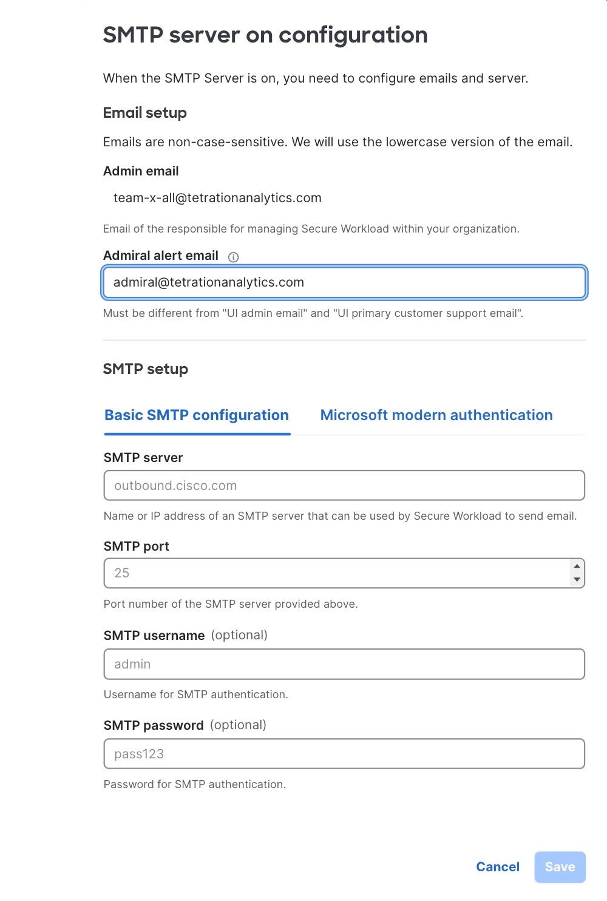Screen dimensions: 607x901
Task: Click the Admin email address value
Action: [217, 198]
